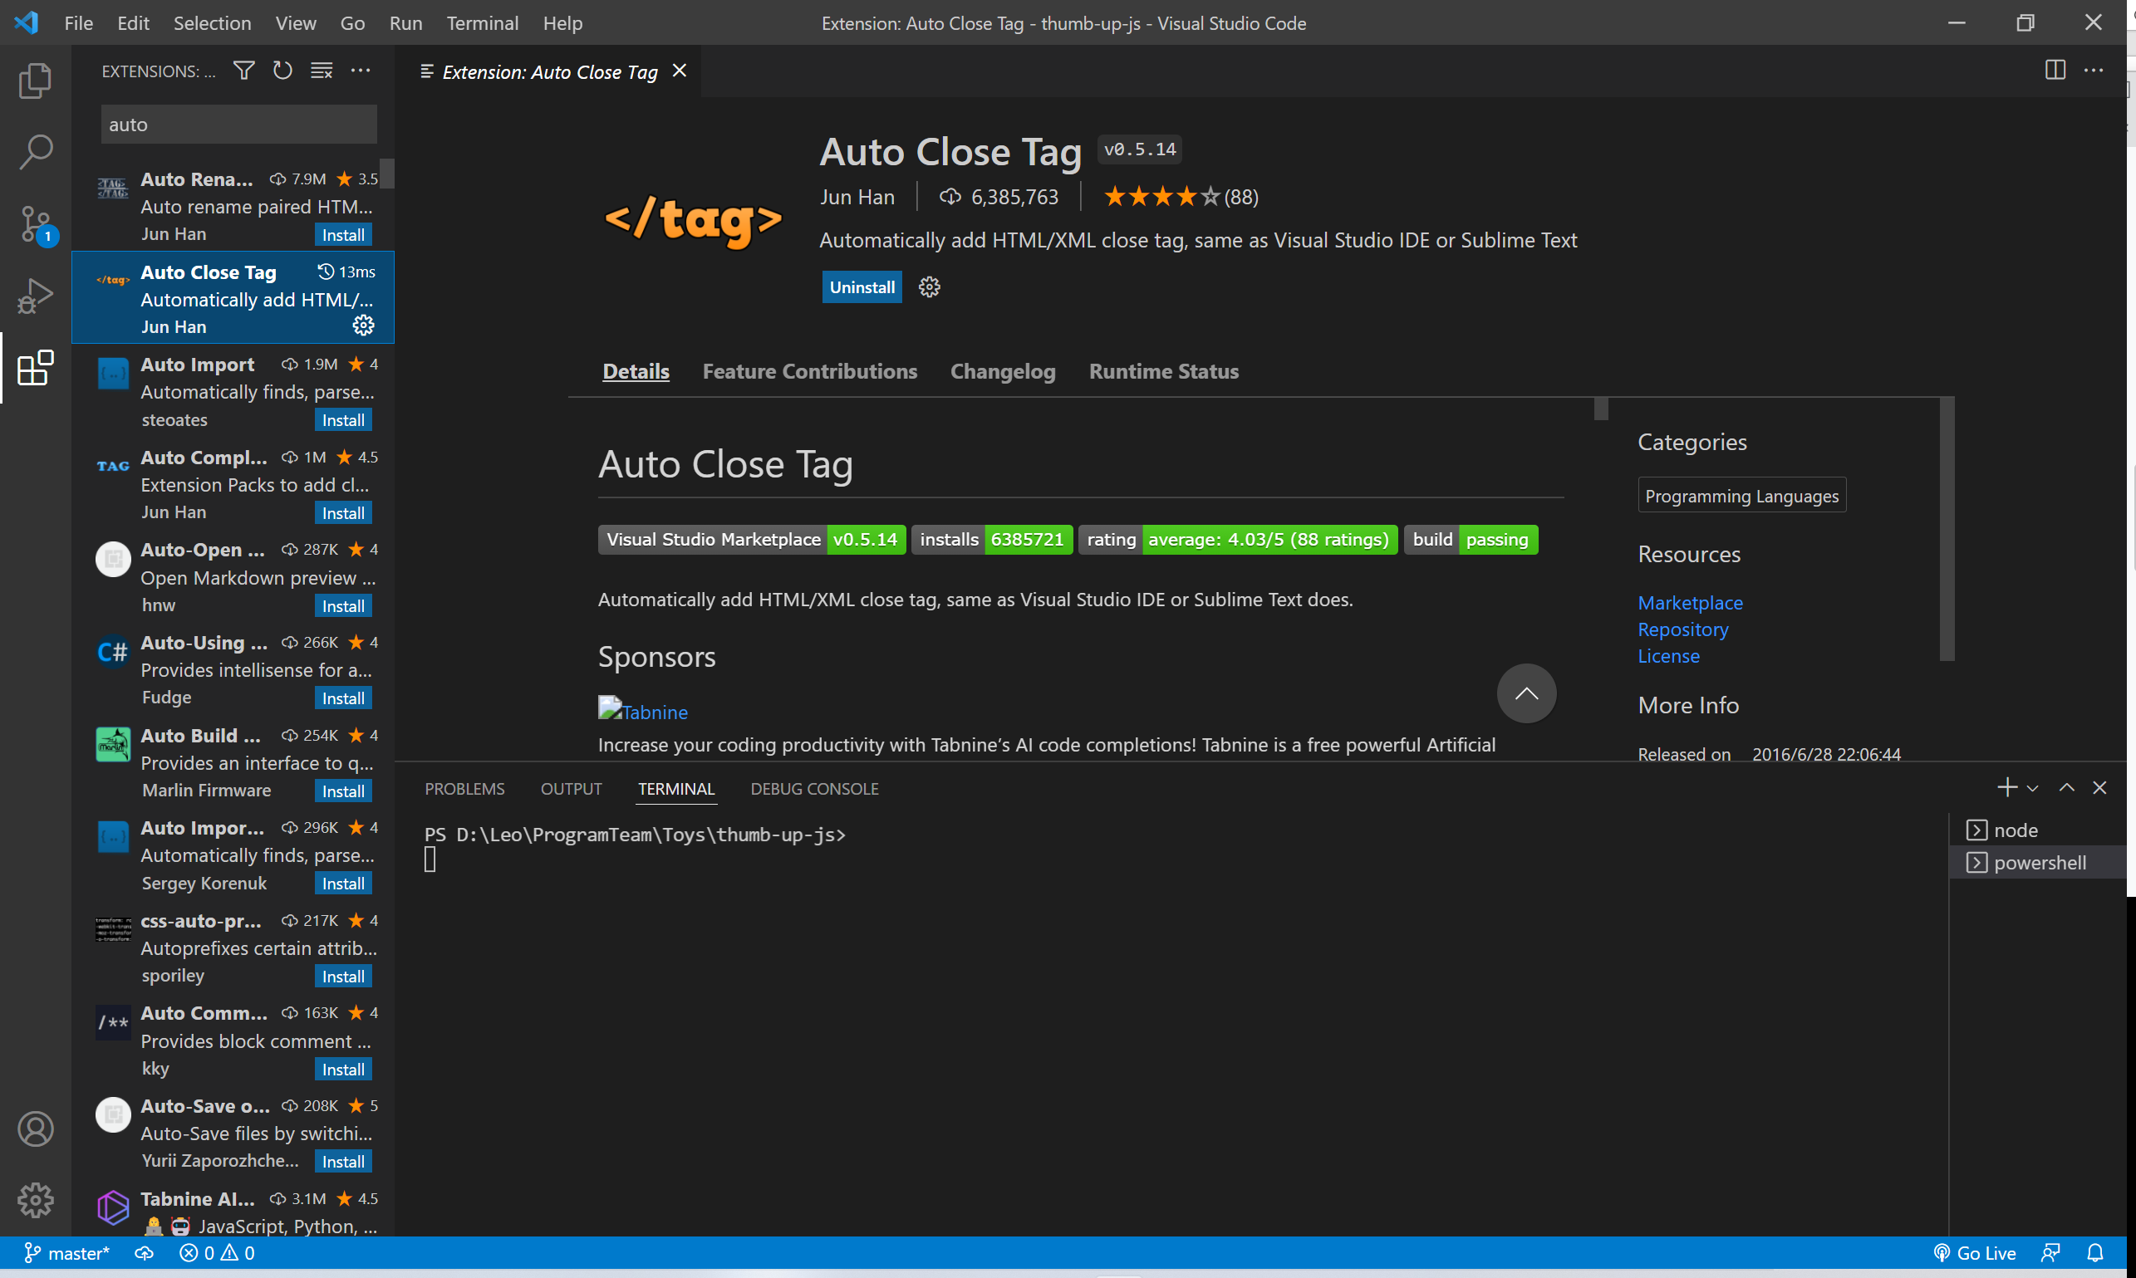The width and height of the screenshot is (2136, 1278).
Task: Select the Extensions view icon
Action: coord(36,368)
